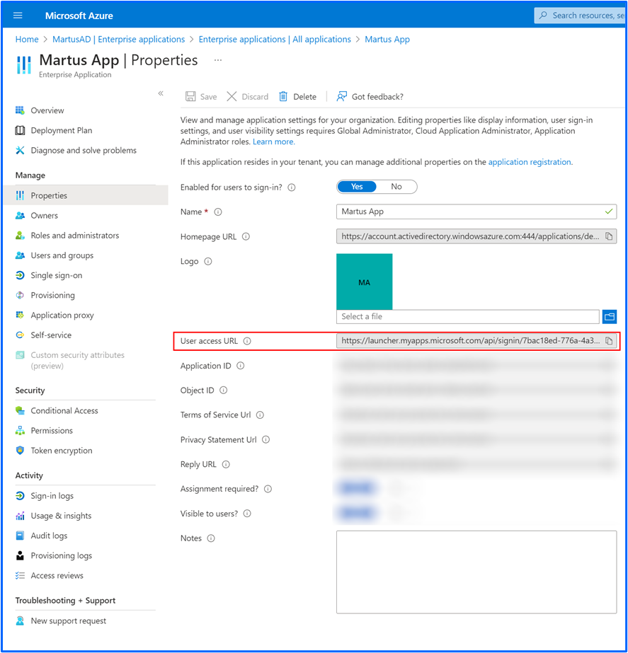Image resolution: width=628 pixels, height=653 pixels.
Task: Show info tooltip for Name field
Action: [218, 212]
